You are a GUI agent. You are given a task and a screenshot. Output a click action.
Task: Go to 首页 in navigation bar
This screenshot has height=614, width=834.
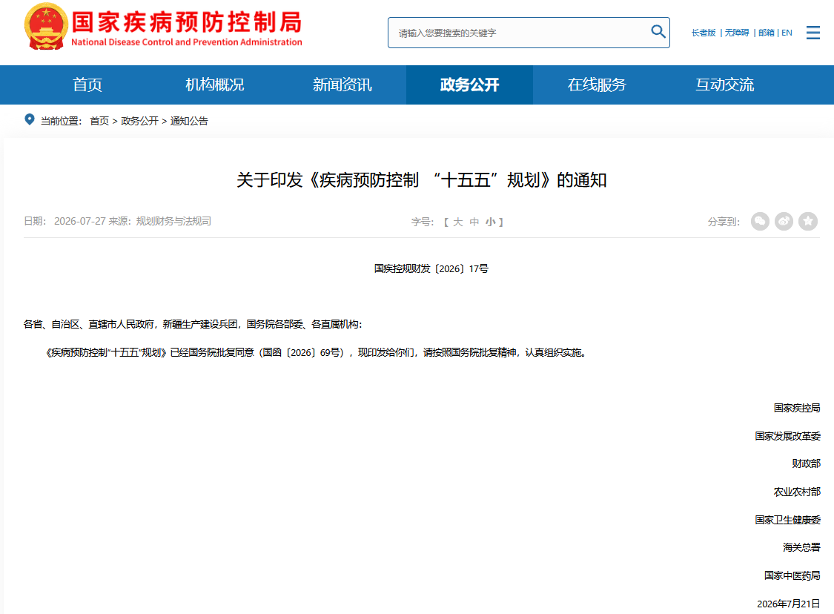point(87,85)
